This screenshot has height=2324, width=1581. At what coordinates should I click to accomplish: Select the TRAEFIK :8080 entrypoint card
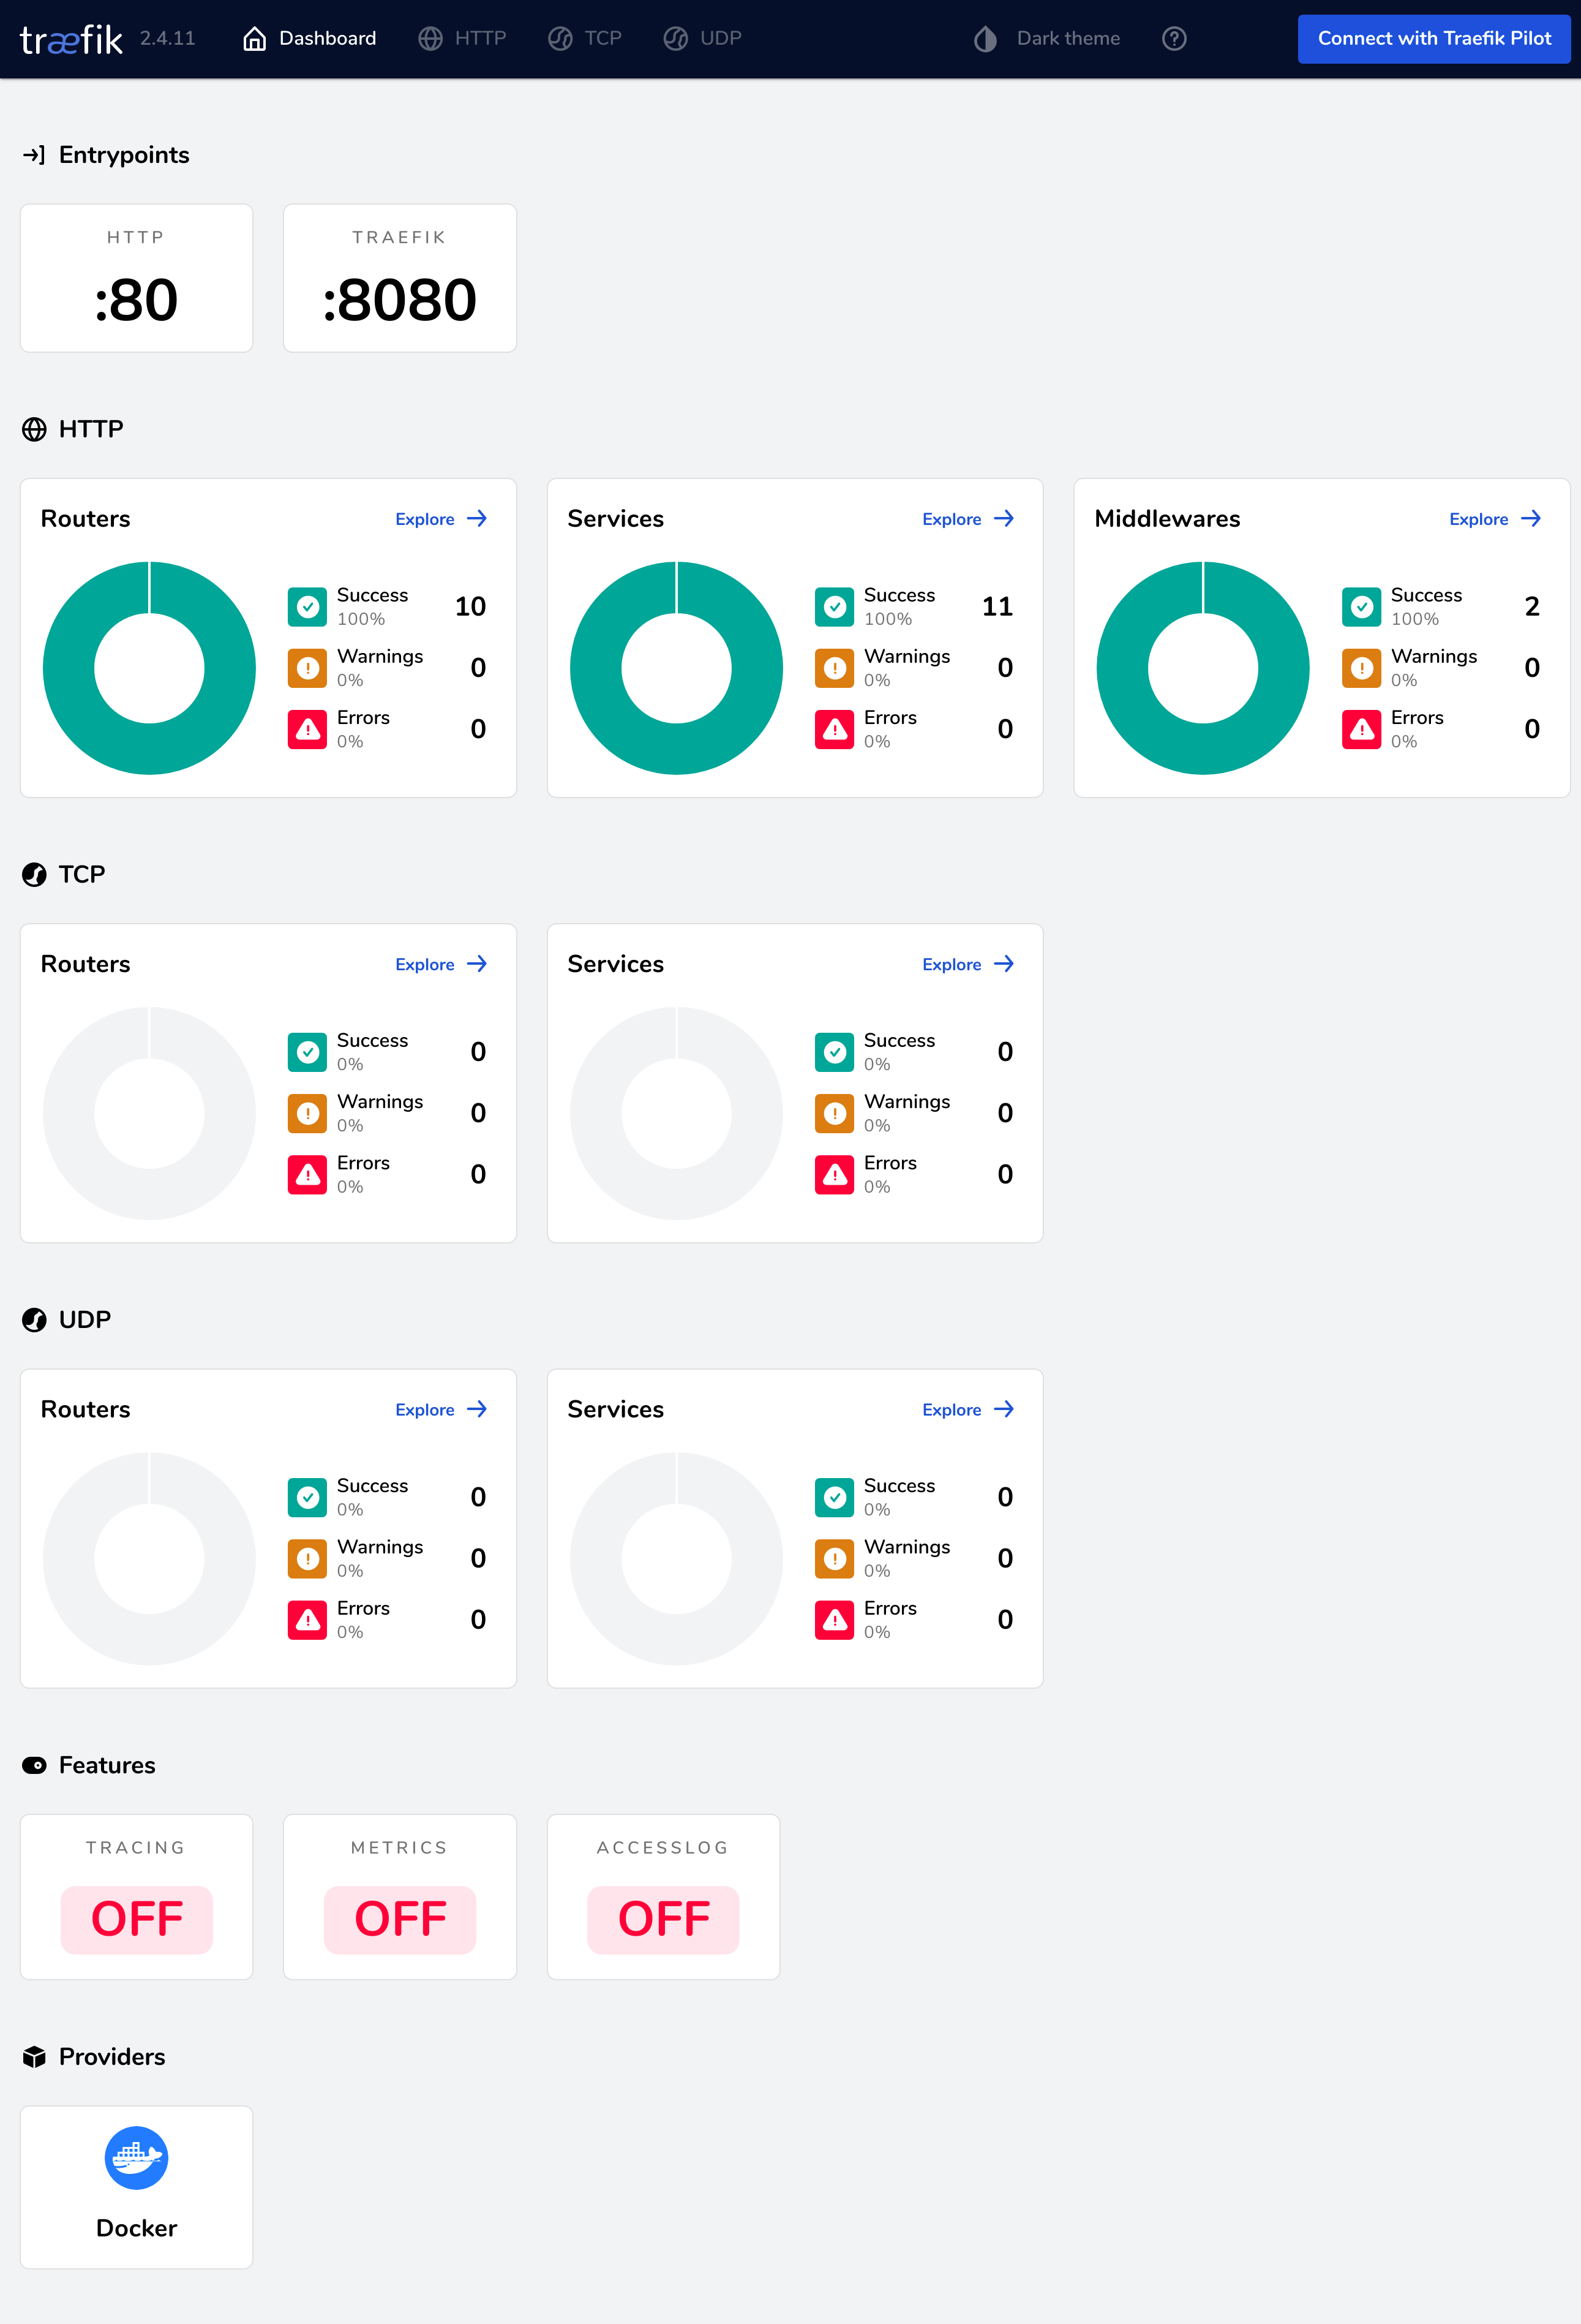click(x=400, y=278)
